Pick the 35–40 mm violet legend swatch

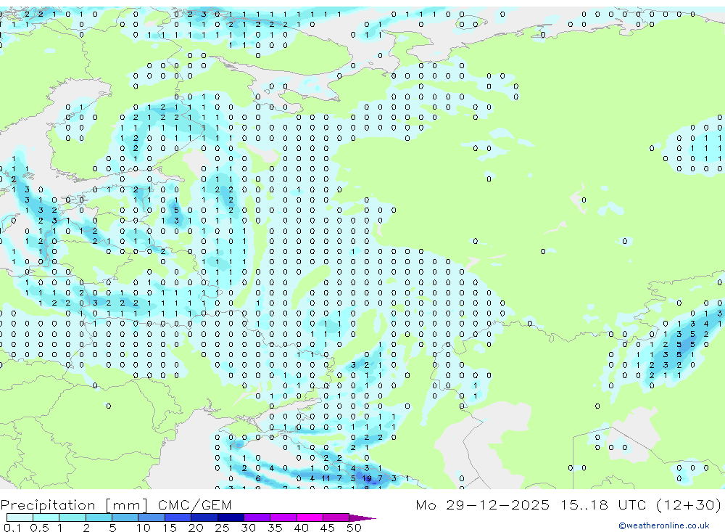pyautogui.click(x=283, y=517)
